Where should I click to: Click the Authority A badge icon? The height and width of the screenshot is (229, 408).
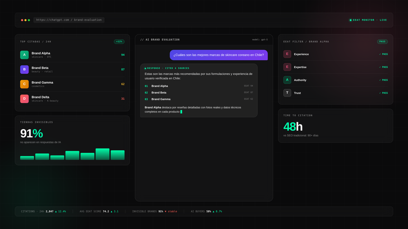point(287,80)
